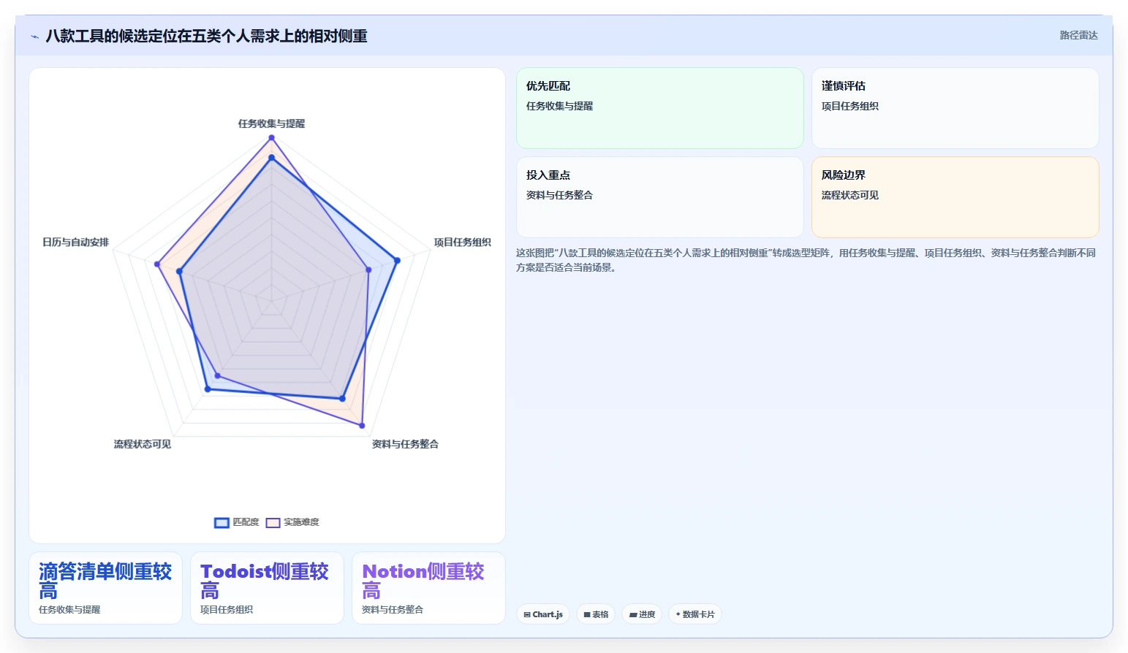Screen dimensions: 1128x653
Task: Toggle the 匹配度 legend swatch
Action: pos(222,522)
